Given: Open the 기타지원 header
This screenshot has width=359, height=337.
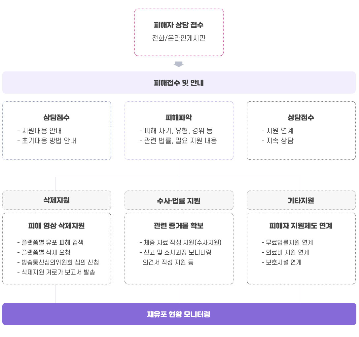Looking at the screenshot, I should (301, 200).
